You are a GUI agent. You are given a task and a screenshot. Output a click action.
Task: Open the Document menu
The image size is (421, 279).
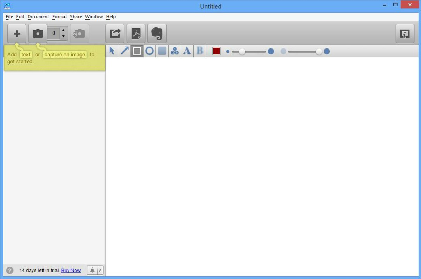pyautogui.click(x=38, y=17)
